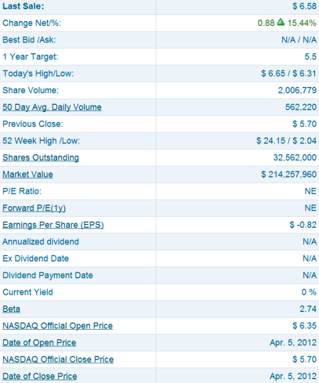This screenshot has width=319, height=383.
Task: Select the NASDAQ official close price $ 5.70
Action: click(304, 360)
